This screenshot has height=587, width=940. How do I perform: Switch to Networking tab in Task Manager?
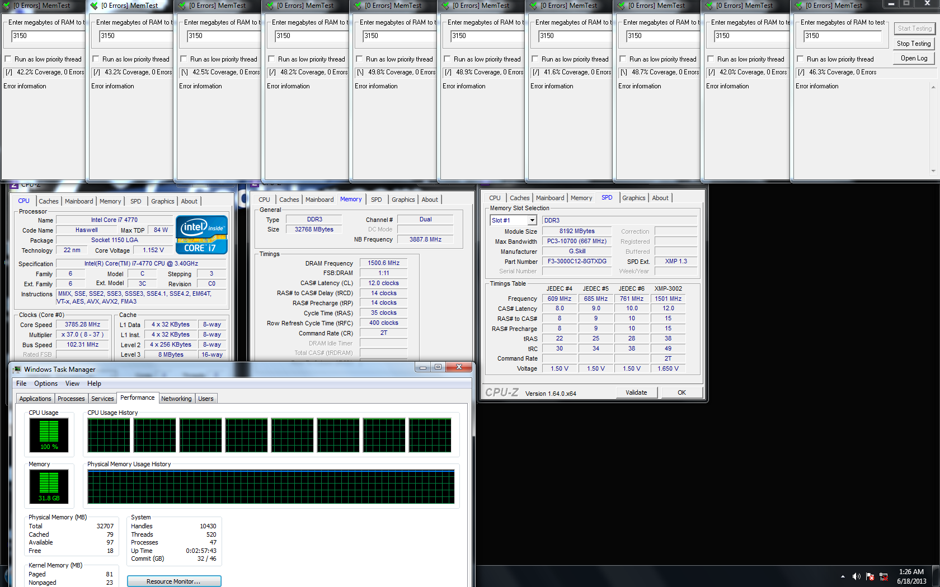[176, 399]
